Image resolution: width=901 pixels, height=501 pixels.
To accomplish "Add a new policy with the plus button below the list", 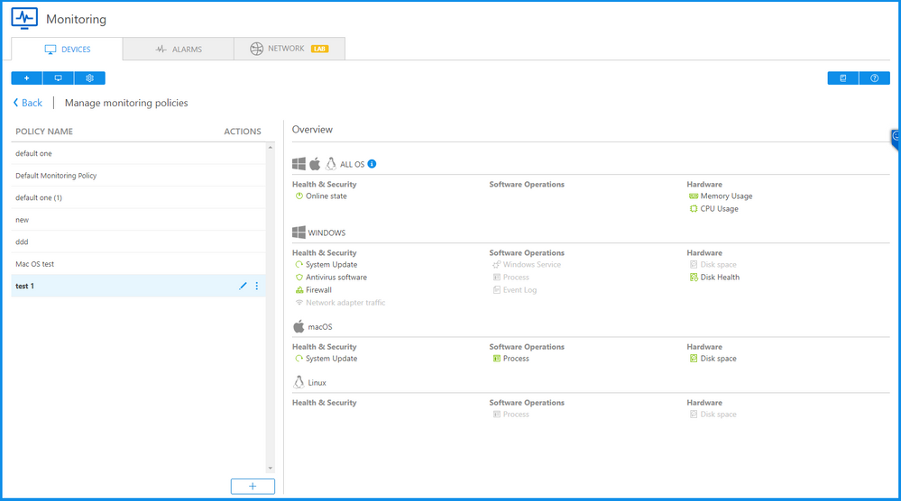I will (253, 486).
